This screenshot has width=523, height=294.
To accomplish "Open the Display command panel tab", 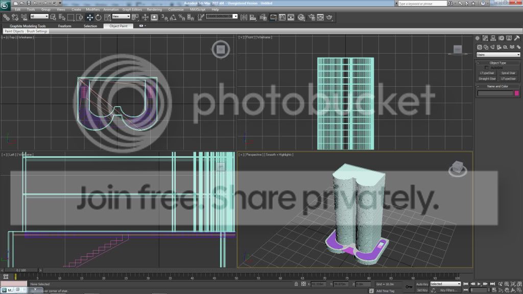I will tap(509, 38).
